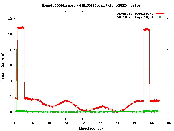Screen dimensions: 174x131
Task: Click the y-axis tick label 4
Action: point(11,81)
